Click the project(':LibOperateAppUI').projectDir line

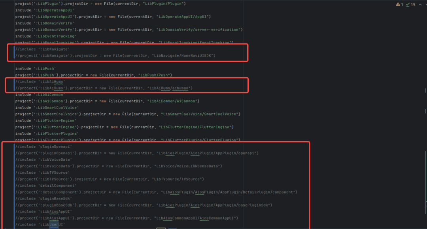pos(113,17)
